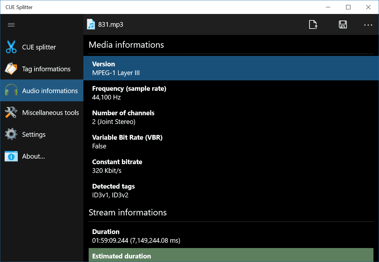Click the blue scissors CUE splitter icon
Screen dimensions: 379x262
pos(11,47)
